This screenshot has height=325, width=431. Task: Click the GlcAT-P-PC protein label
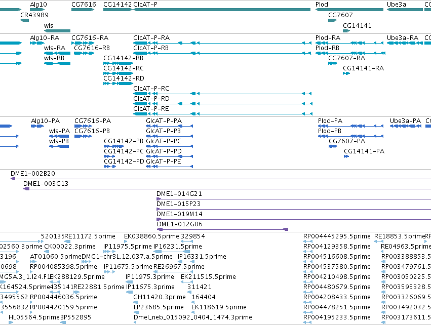[164, 141]
